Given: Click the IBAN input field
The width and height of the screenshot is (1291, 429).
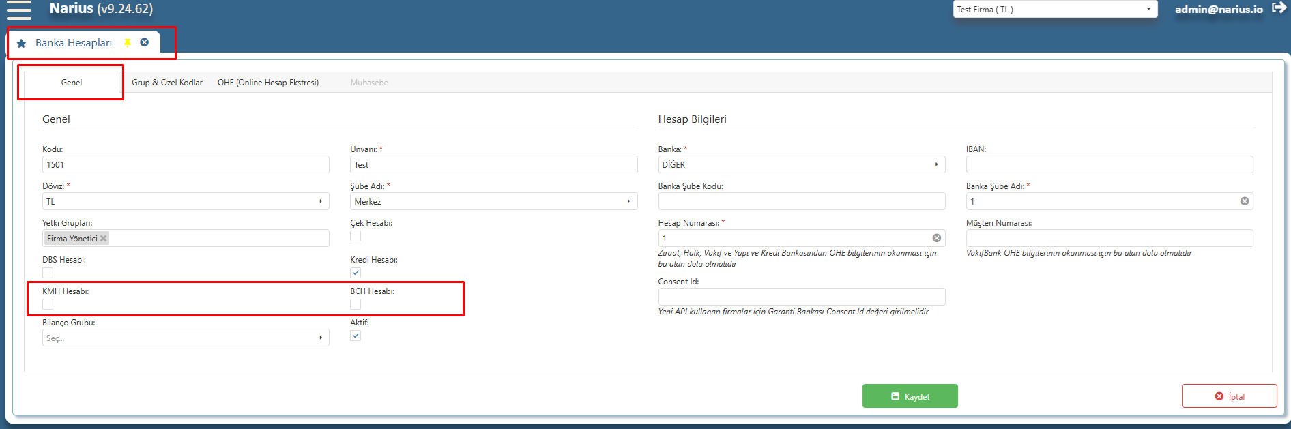Looking at the screenshot, I should click(x=1109, y=164).
